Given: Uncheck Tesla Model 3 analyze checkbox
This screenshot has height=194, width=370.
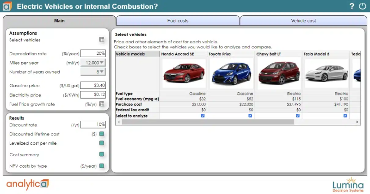Looking at the screenshot, I should click(x=345, y=116).
